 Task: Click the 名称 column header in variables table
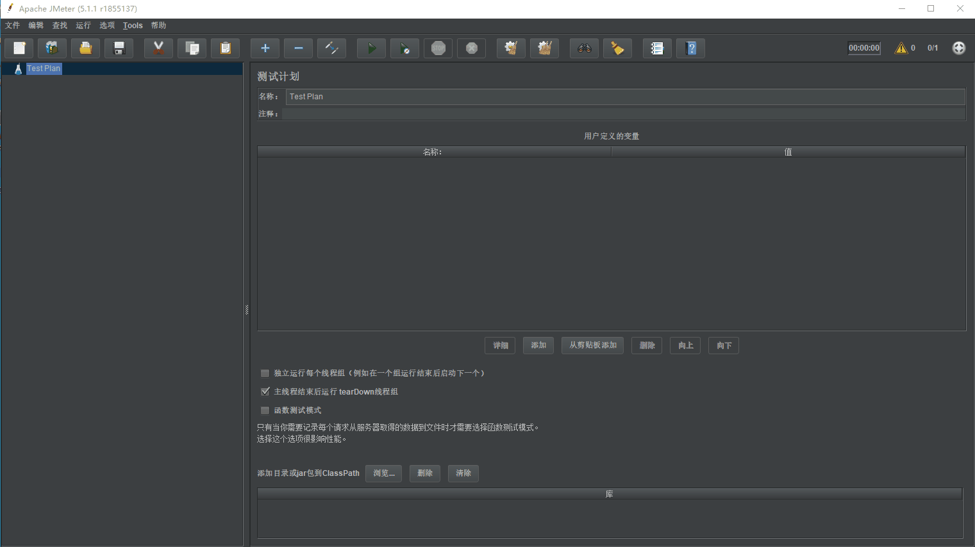434,152
